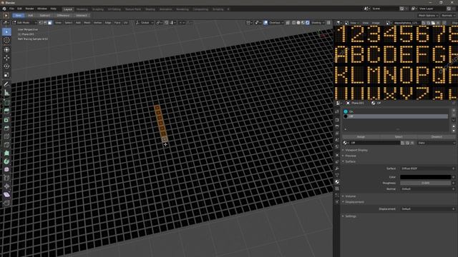Select the Scale tool
The image size is (458, 257).
click(6, 75)
